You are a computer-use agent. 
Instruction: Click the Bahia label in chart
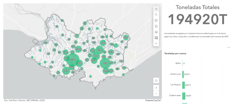[178, 63]
